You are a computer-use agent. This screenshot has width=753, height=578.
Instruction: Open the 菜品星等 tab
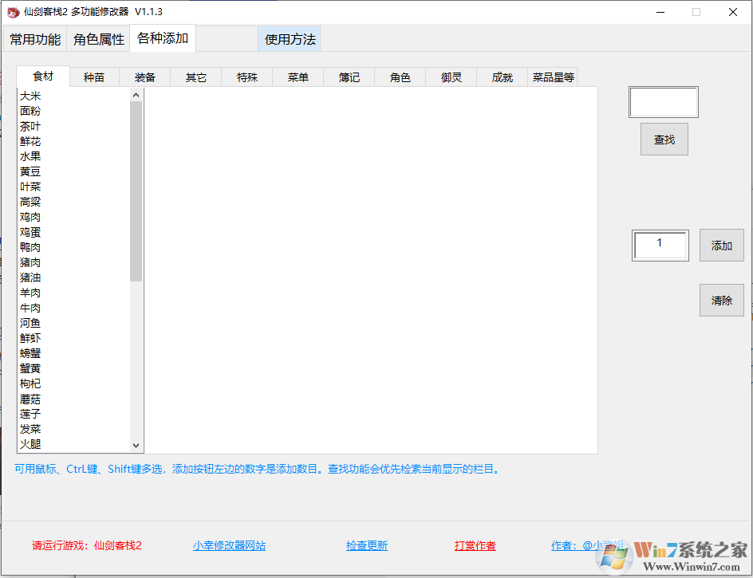point(552,77)
